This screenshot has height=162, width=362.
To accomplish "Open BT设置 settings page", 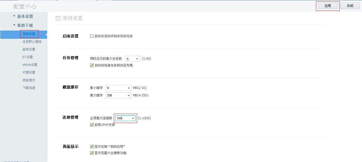I will point(28,57).
